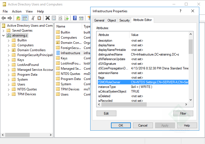Viewport: 205px width, 144px height.
Task: Click Domain Controllers OU icon in tree
Action: tap(14, 50)
